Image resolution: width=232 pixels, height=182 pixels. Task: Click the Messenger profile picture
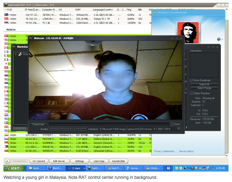point(188,32)
